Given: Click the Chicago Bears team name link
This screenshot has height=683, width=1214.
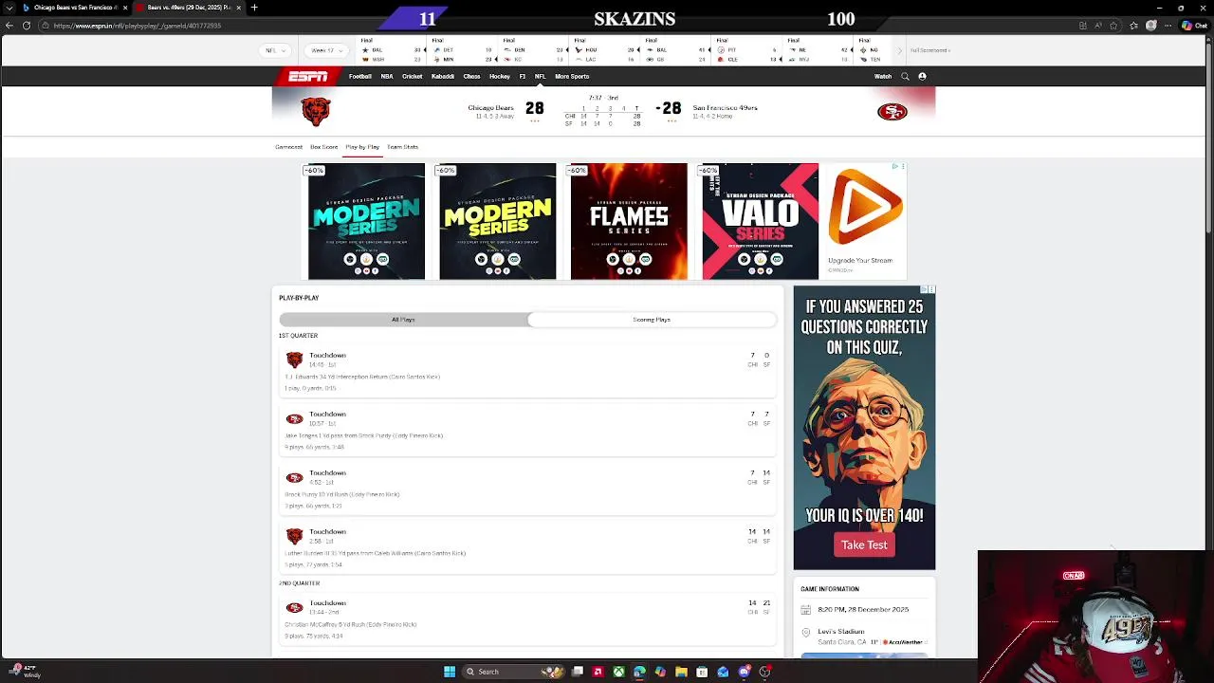Looking at the screenshot, I should tap(490, 108).
